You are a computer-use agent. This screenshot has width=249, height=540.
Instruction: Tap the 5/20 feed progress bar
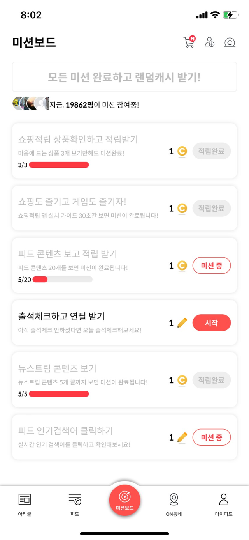63,279
